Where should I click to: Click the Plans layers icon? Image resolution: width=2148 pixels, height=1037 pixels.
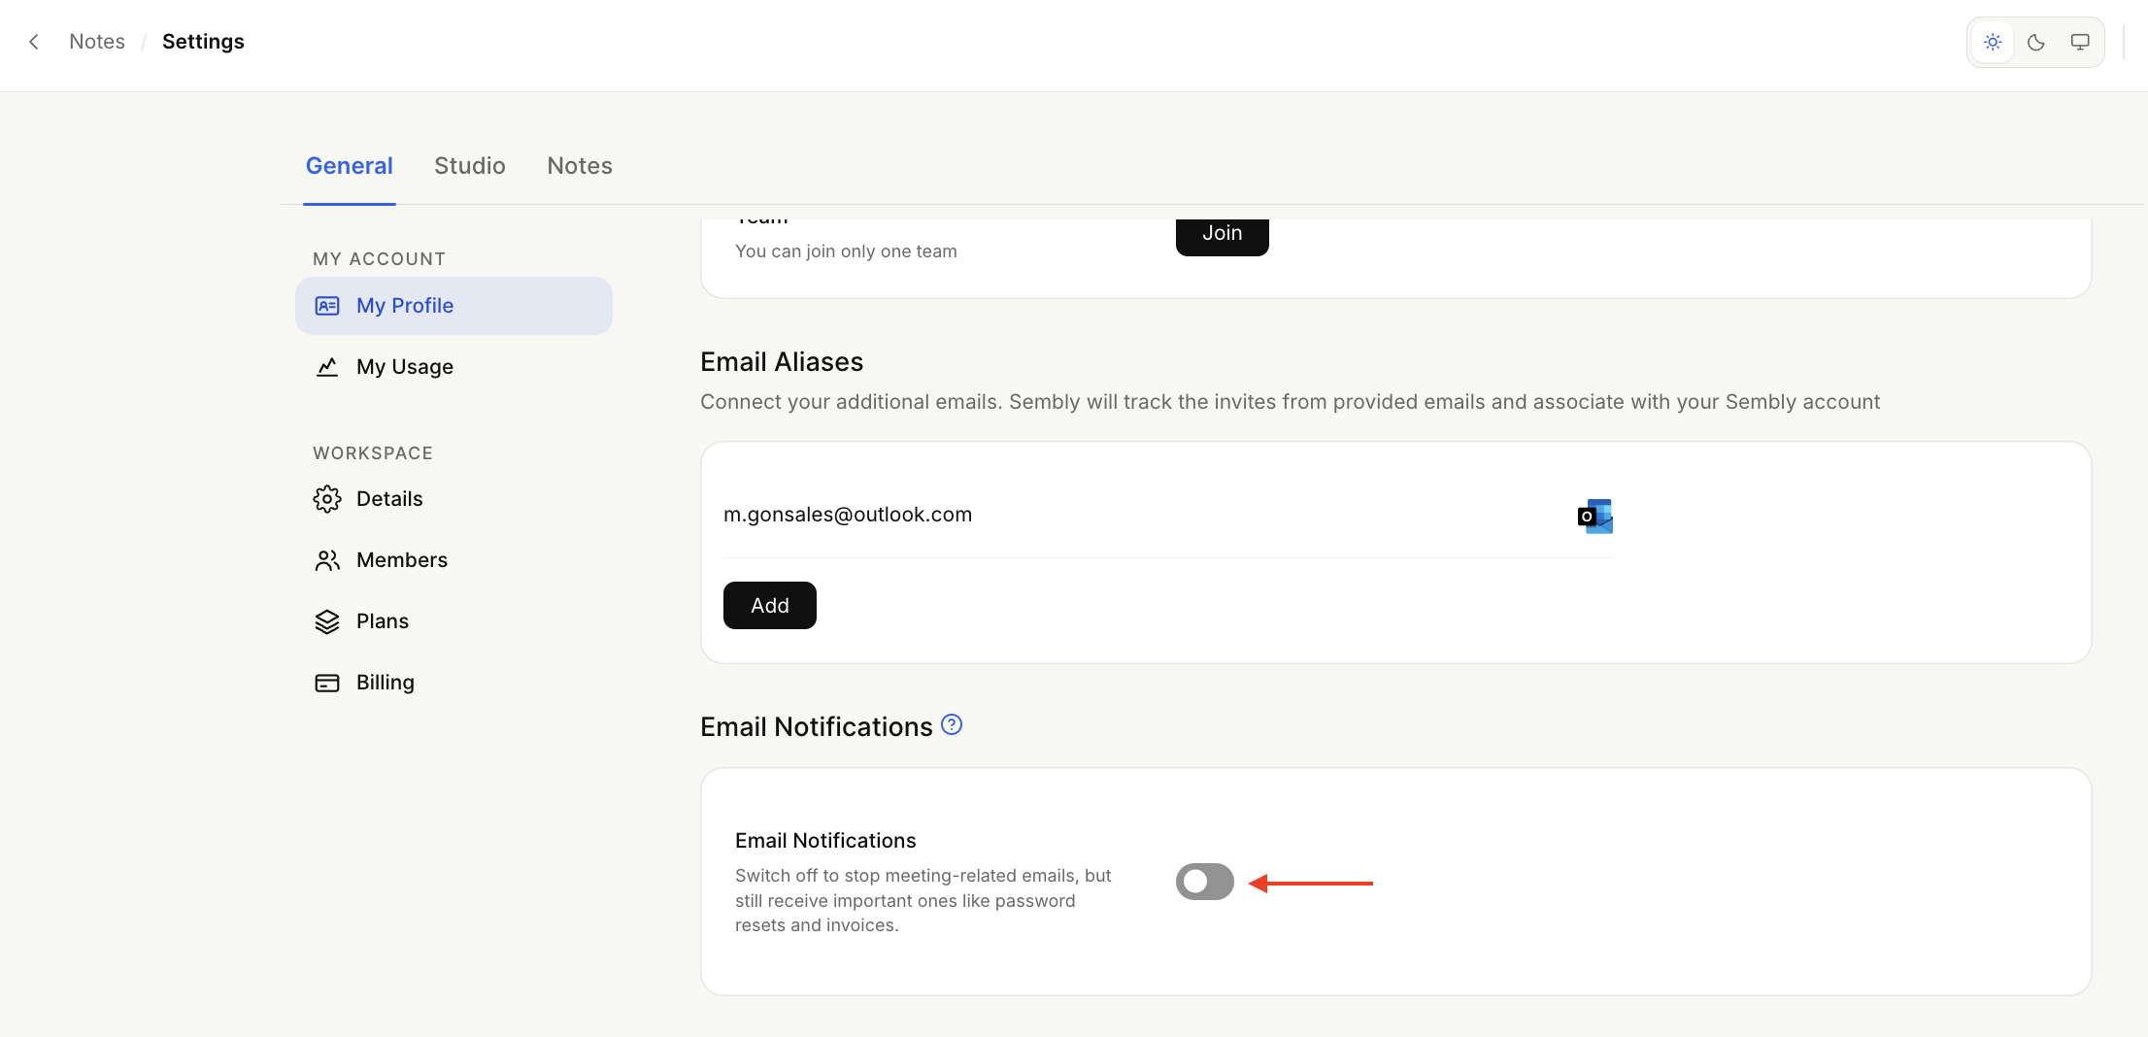[x=327, y=621]
